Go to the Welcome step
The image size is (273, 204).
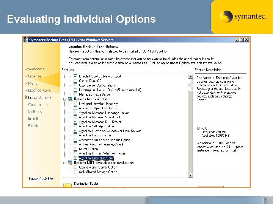click(36, 69)
